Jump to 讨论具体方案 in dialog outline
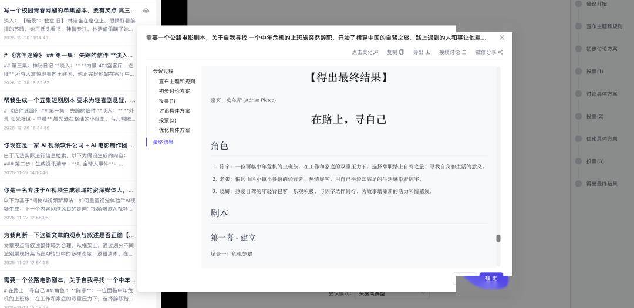 (x=174, y=111)
